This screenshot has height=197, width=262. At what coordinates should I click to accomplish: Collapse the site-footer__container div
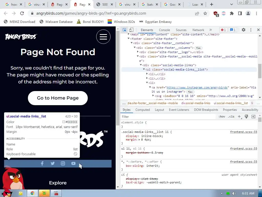point(132,43)
